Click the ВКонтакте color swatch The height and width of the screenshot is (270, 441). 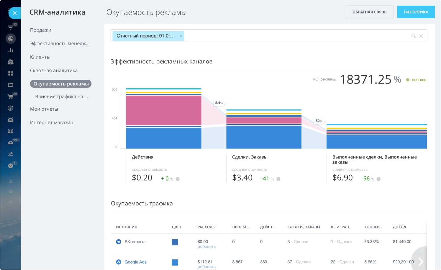175,242
